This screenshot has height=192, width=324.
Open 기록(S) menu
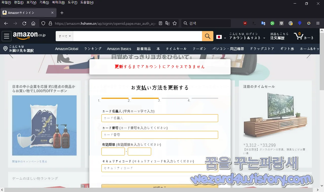point(44,3)
